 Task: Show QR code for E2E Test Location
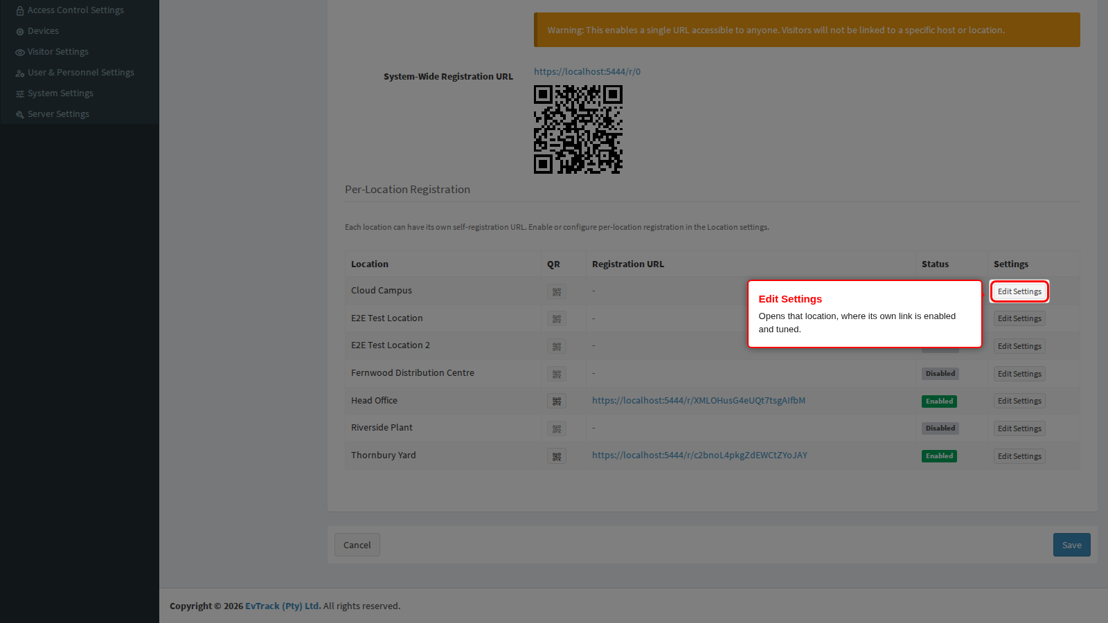(557, 319)
